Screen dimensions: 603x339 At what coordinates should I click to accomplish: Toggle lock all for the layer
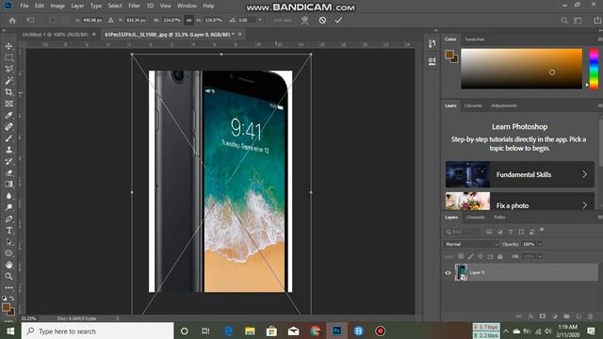tap(500, 256)
